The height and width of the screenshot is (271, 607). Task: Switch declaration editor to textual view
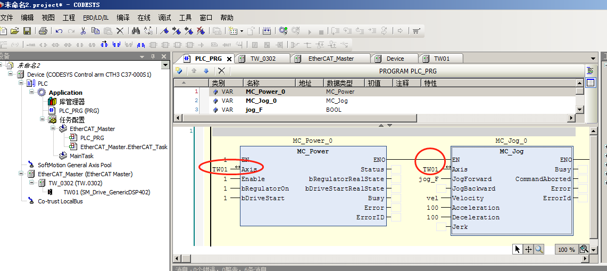[591, 71]
